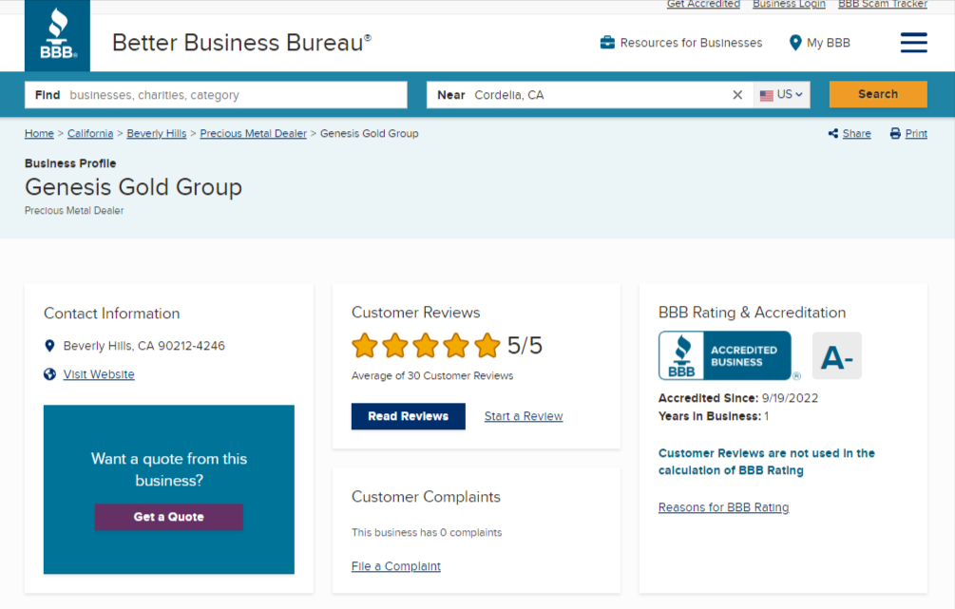Click the printer icon
This screenshot has height=609, width=955.
click(895, 133)
